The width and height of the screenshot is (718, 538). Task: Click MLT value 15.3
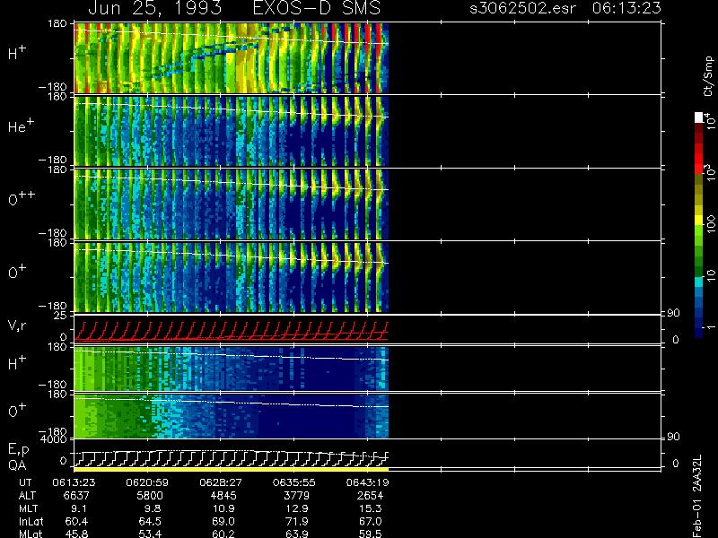click(371, 508)
